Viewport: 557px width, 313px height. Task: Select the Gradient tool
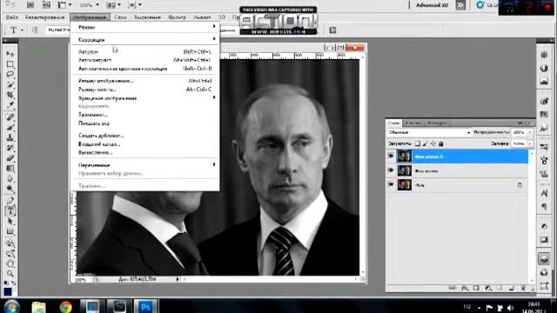[x=10, y=168]
